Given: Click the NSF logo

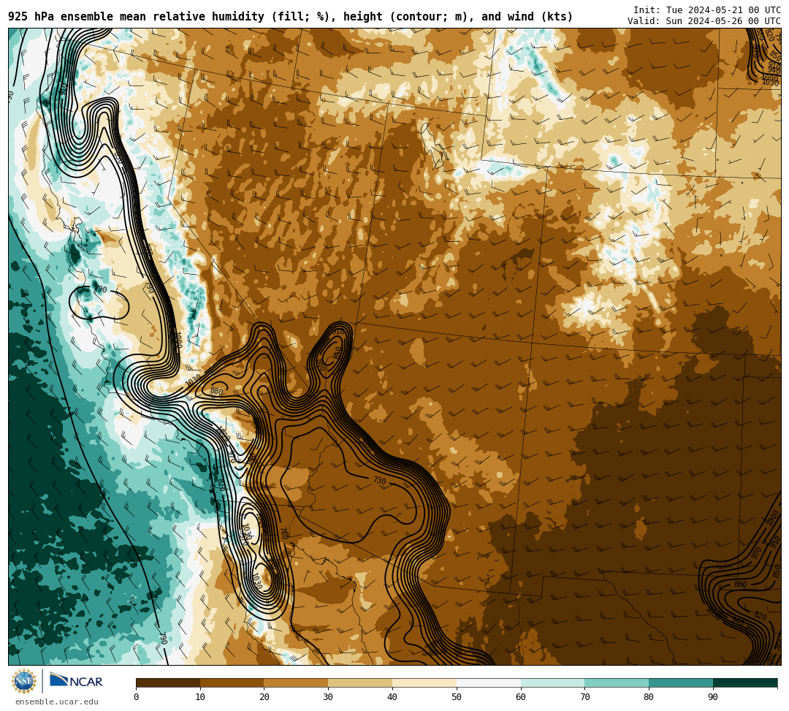Looking at the screenshot, I should pyautogui.click(x=23, y=681).
